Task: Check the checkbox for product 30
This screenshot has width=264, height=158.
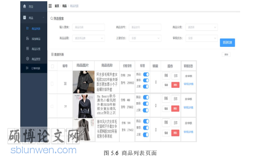Action: coord(52,84)
